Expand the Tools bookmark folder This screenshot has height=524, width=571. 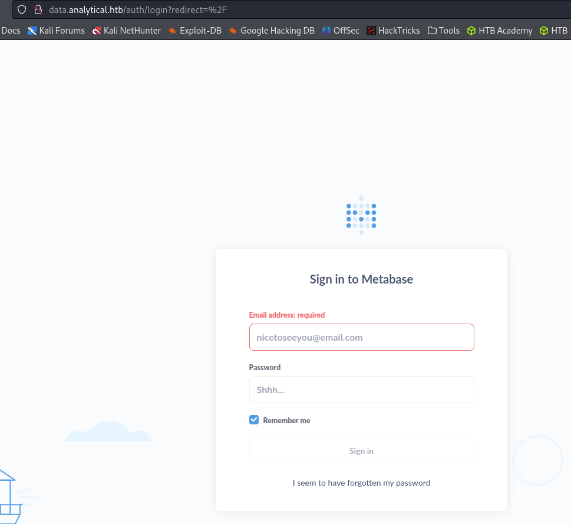click(444, 31)
